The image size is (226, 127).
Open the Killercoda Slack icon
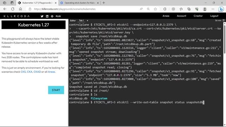tap(52, 16)
